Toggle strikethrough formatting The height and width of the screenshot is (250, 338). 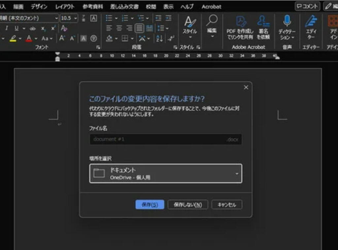(33, 28)
